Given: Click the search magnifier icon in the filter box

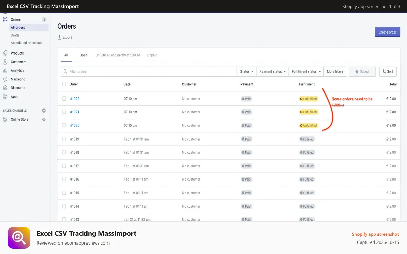Looking at the screenshot, I should pos(65,72).
